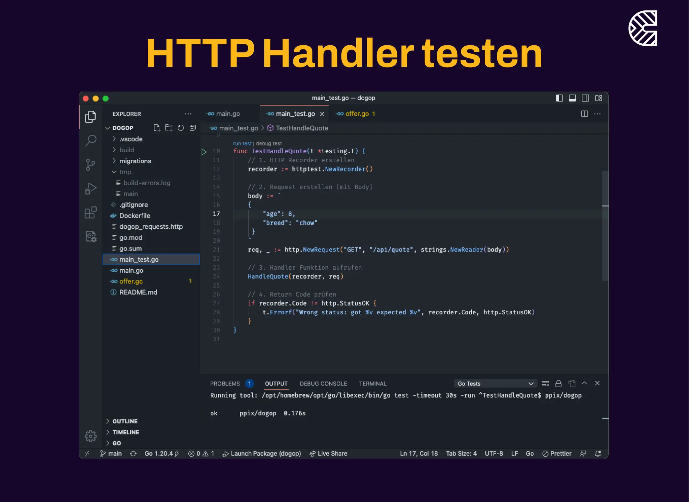Collapse all folders in Explorer
This screenshot has width=689, height=502.
click(x=193, y=128)
